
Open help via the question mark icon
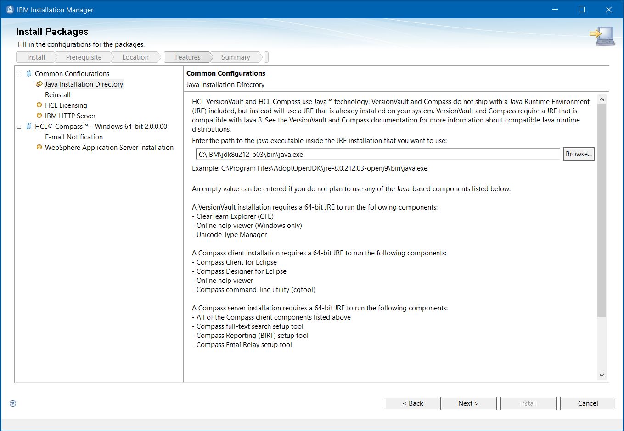[x=13, y=403]
